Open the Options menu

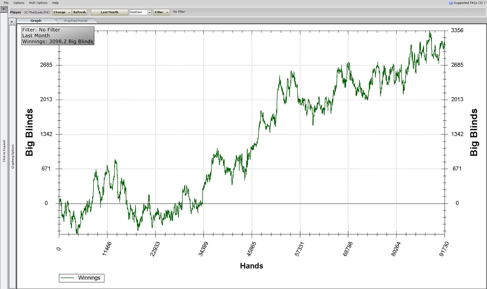pos(19,3)
